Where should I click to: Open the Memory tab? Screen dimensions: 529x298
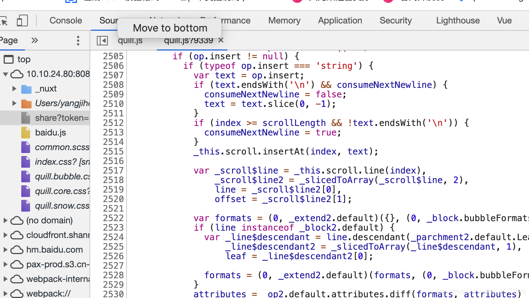click(x=284, y=21)
